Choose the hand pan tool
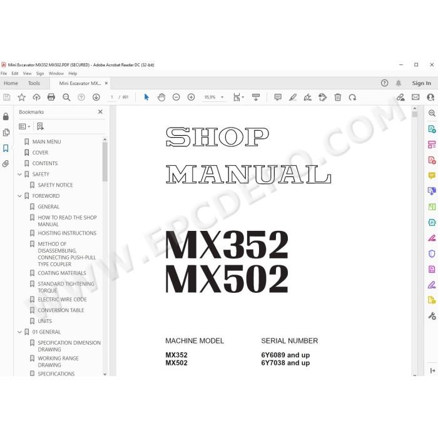The width and height of the screenshot is (438, 438). click(161, 97)
